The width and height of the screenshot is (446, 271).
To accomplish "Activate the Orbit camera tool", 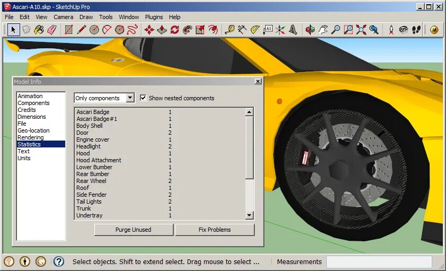I will (x=310, y=30).
